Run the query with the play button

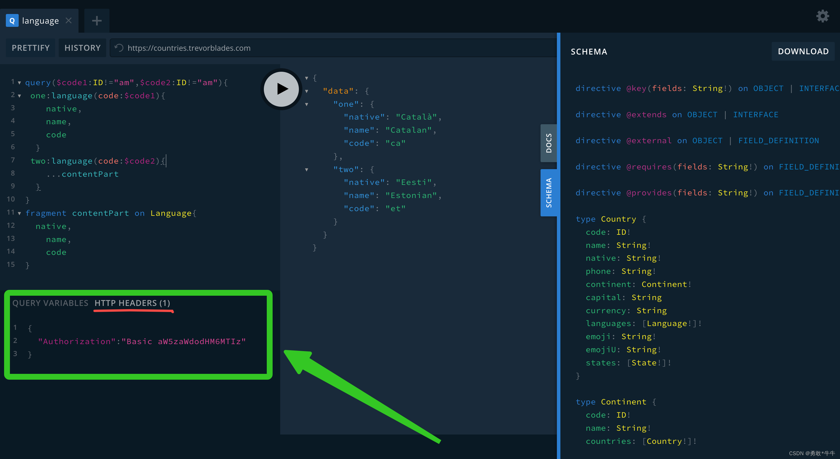(281, 89)
